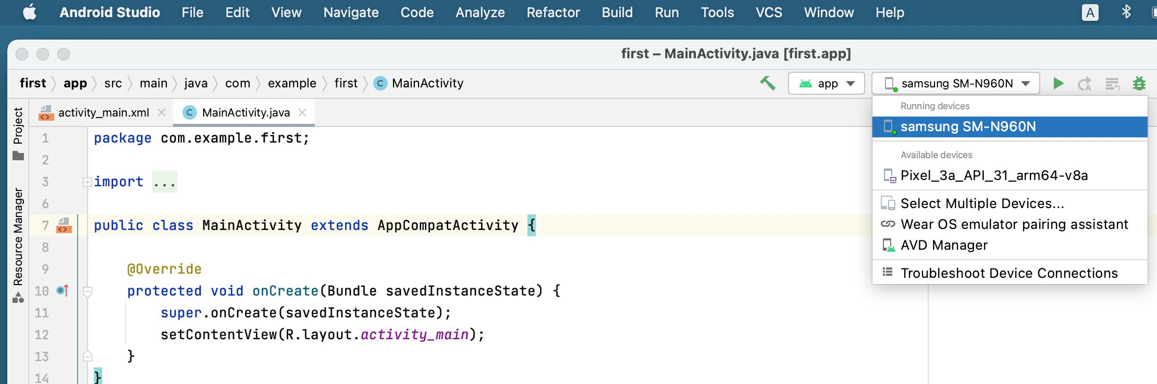Screen dimensions: 1157x384
Task: Close the activity_main.xml tab
Action: [162, 112]
